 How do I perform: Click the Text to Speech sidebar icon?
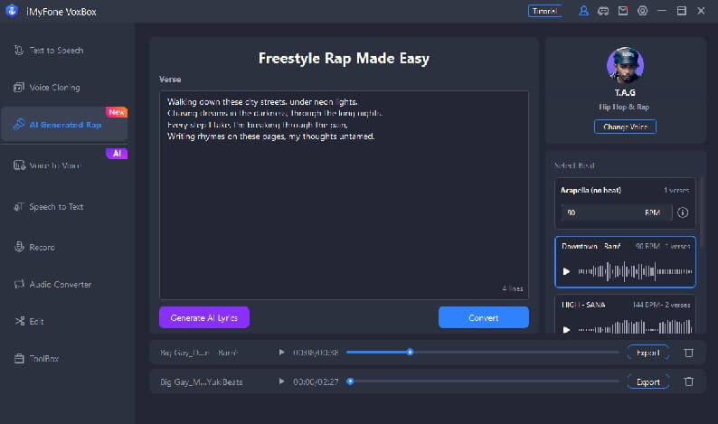[19, 51]
